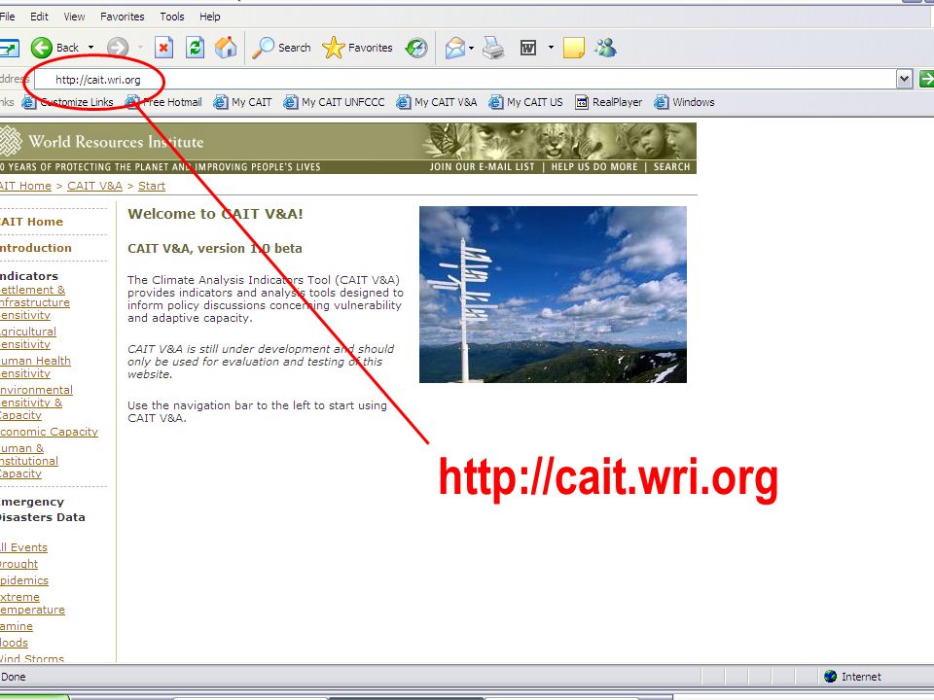
Task: Open the Edit with Word dropdown arrow
Action: (x=551, y=47)
